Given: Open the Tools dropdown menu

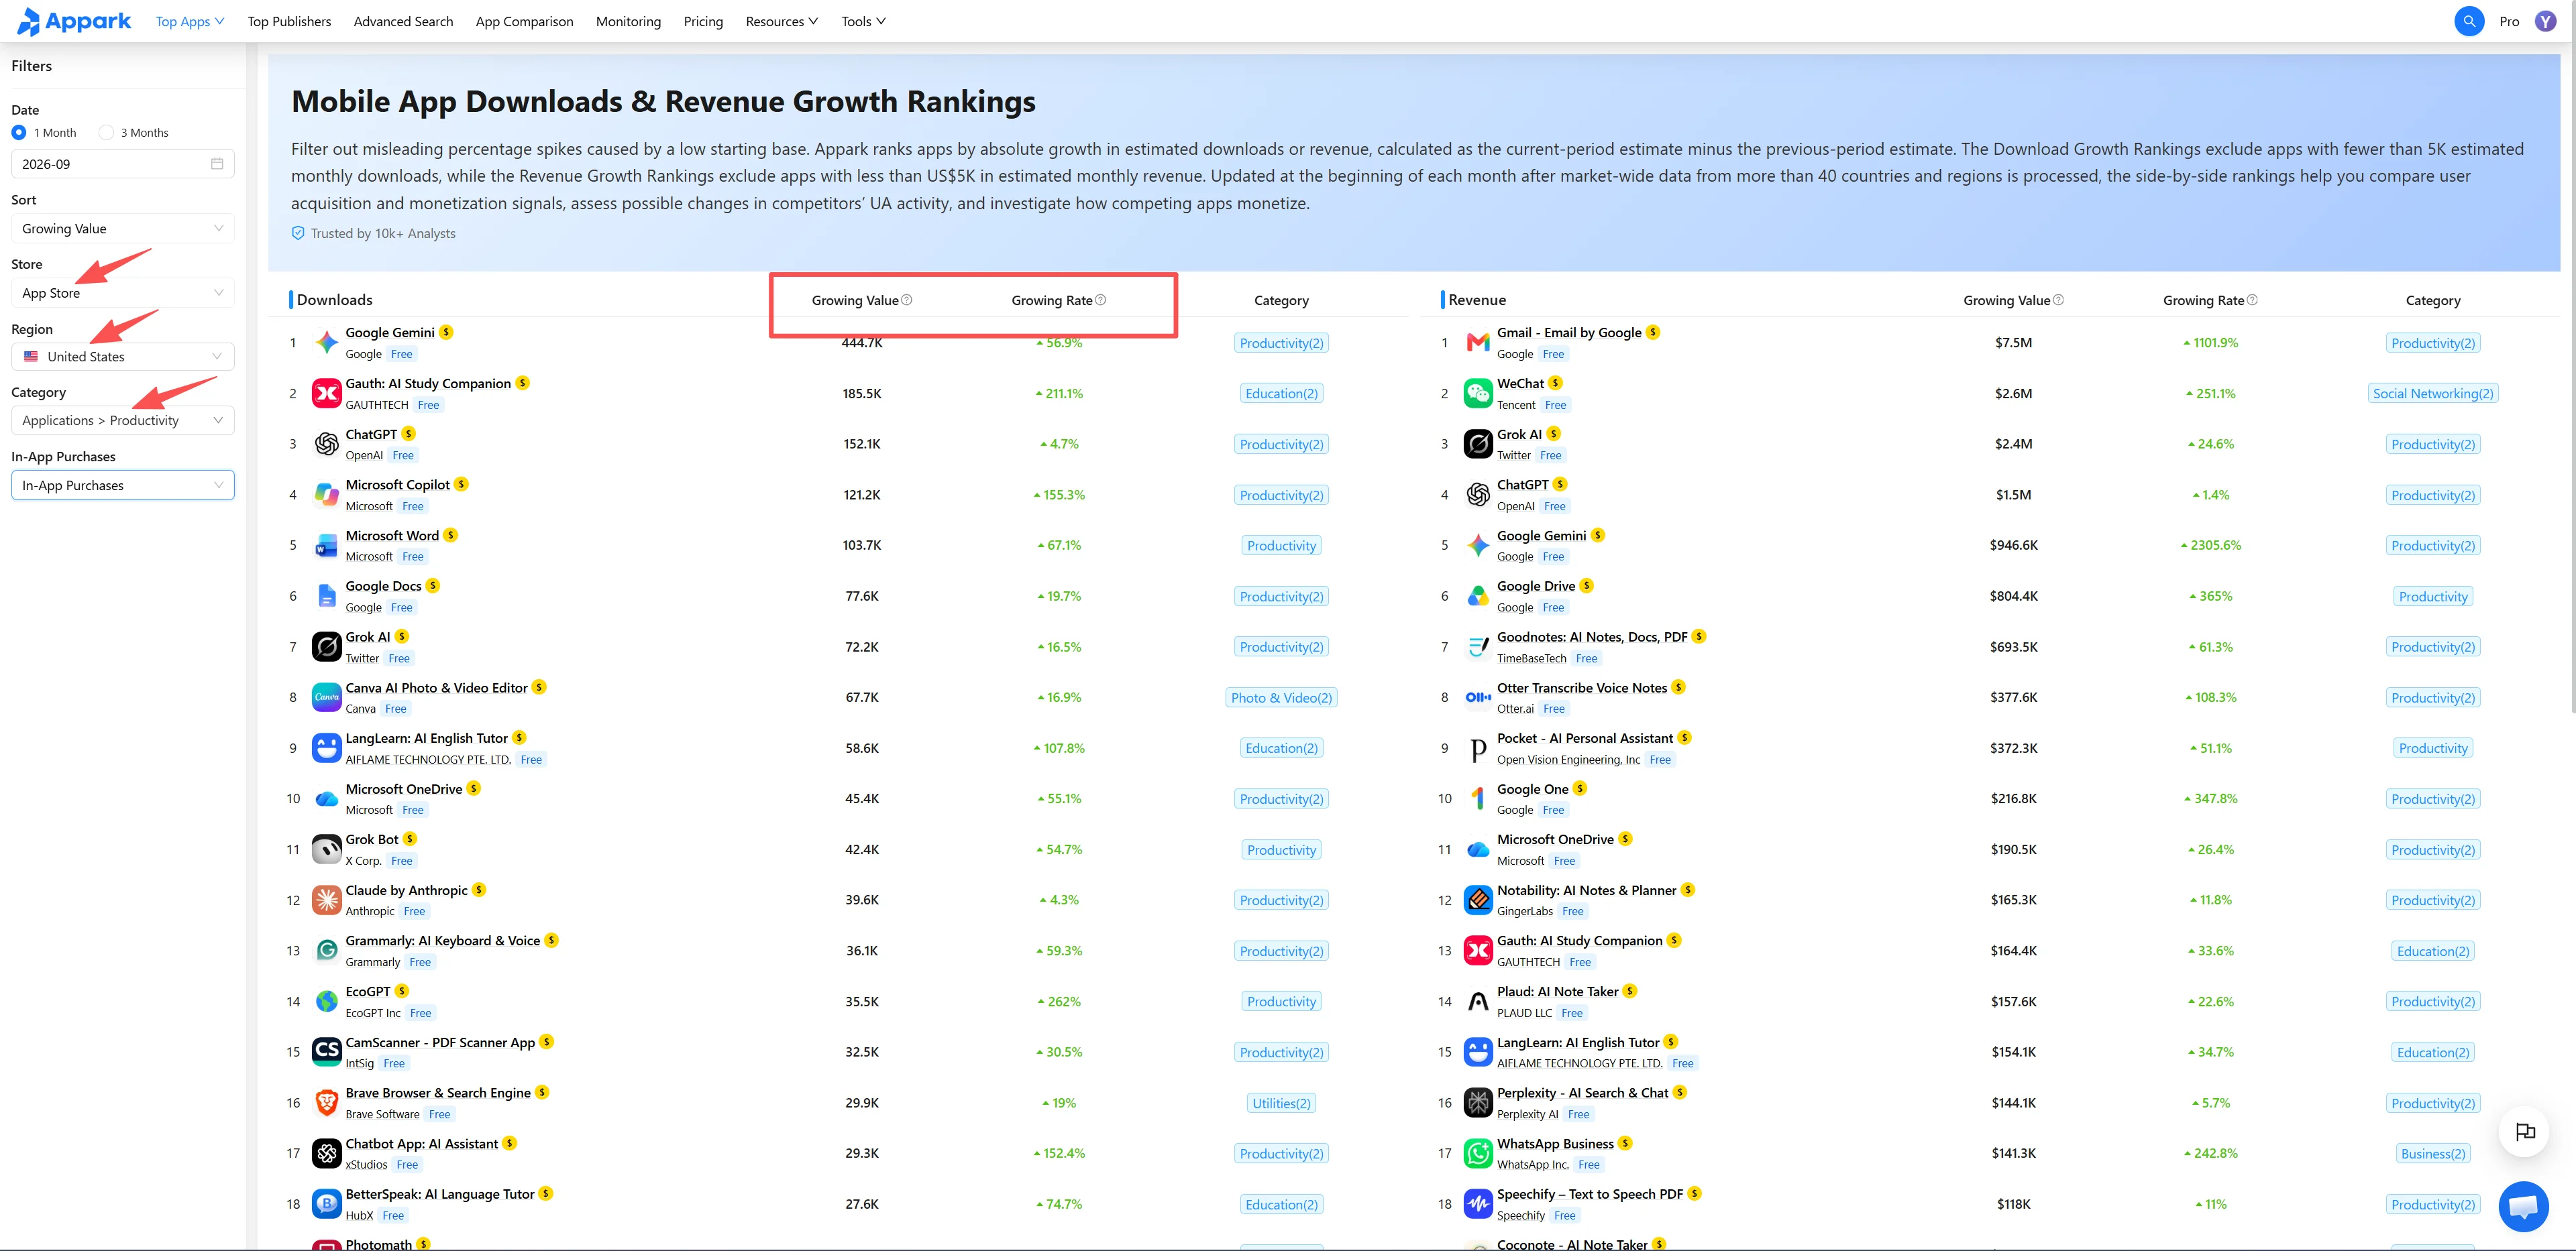Looking at the screenshot, I should click(x=863, y=21).
